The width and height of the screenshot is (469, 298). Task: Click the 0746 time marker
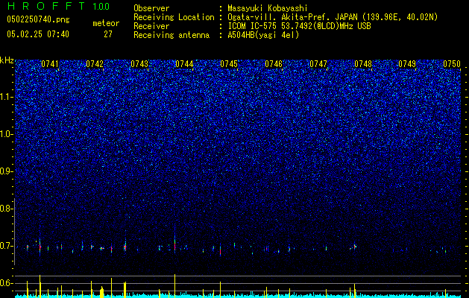click(x=274, y=64)
